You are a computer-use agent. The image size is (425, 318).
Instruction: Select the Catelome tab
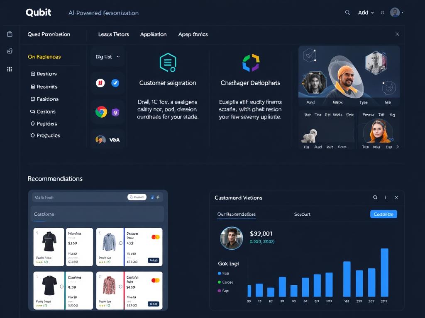point(44,214)
